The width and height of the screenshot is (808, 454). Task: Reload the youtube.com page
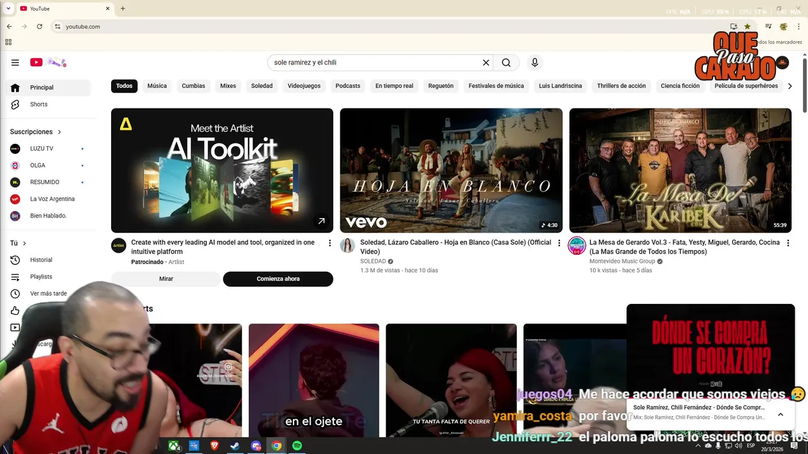[40, 26]
